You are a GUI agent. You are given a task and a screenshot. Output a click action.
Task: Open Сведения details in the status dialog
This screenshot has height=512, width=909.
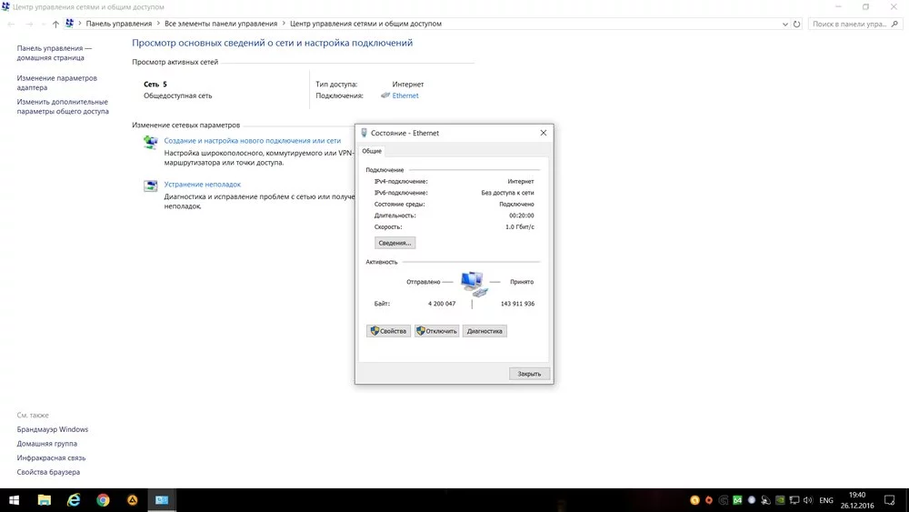pos(395,243)
